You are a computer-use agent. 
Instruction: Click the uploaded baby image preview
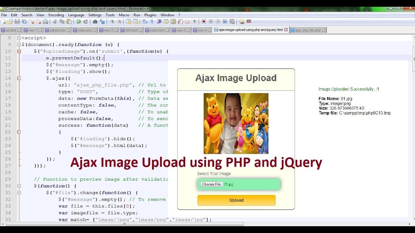[x=236, y=123]
